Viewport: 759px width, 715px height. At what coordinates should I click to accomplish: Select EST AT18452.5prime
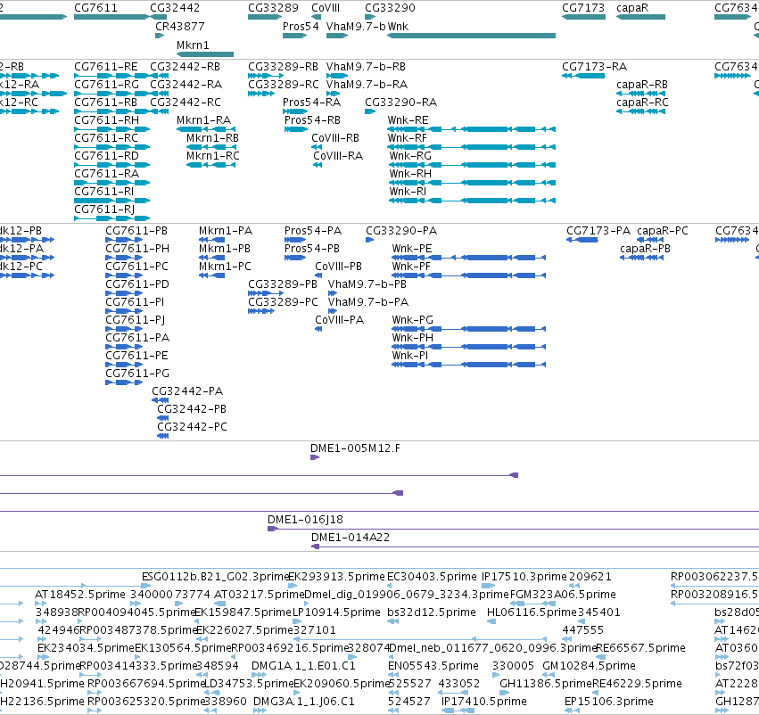tap(80, 594)
